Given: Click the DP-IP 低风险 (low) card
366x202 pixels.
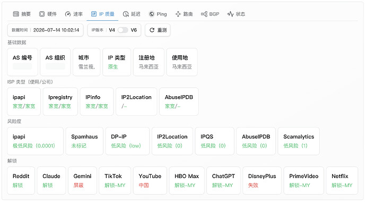Looking at the screenshot, I should 127,141.
